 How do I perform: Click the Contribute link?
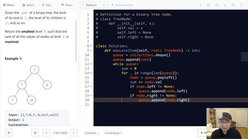click(x=113, y=133)
